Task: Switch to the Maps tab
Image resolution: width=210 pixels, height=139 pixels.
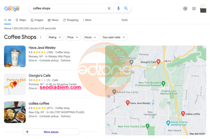Action: (x=21, y=20)
